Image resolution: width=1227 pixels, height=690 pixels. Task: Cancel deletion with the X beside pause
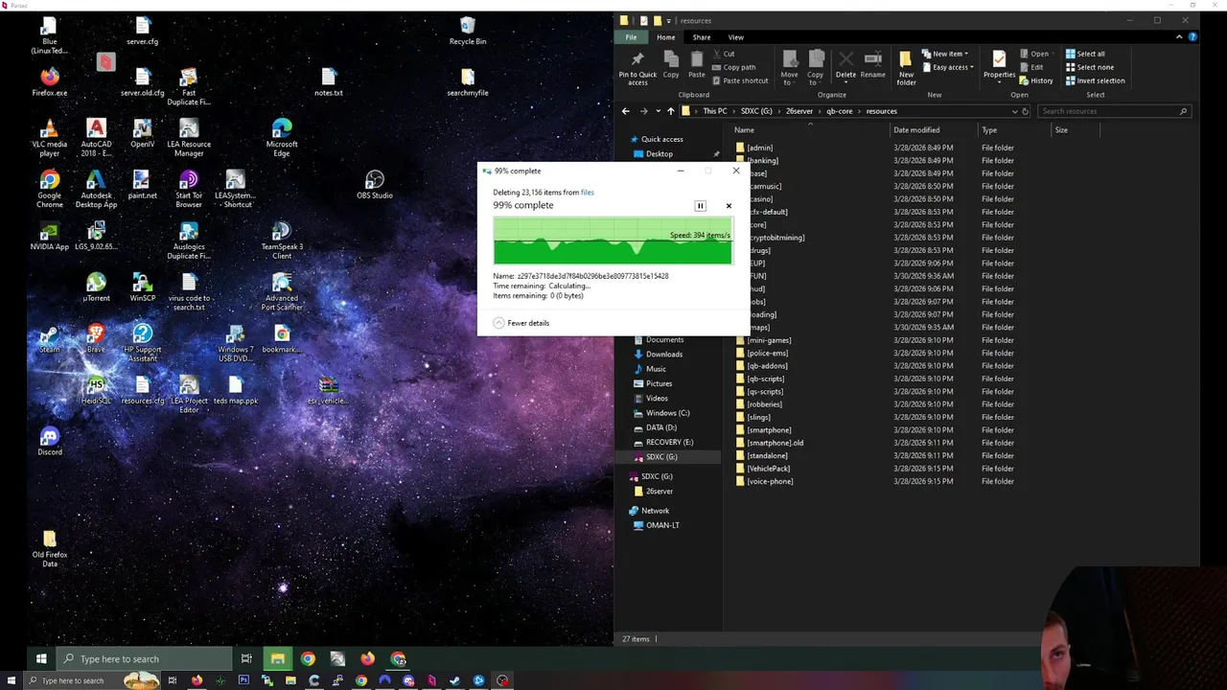tap(729, 206)
